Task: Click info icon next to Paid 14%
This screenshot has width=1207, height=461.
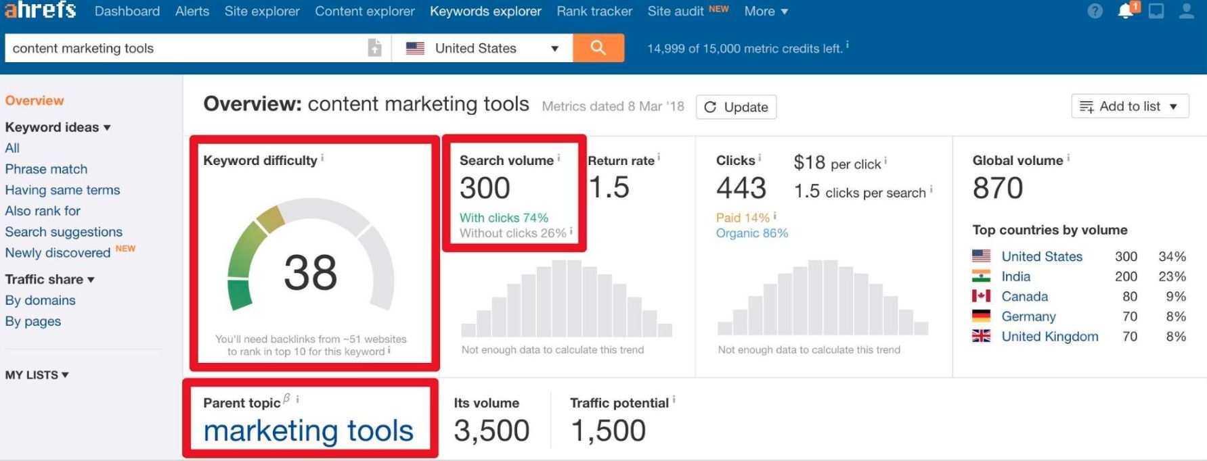Action: 774,216
